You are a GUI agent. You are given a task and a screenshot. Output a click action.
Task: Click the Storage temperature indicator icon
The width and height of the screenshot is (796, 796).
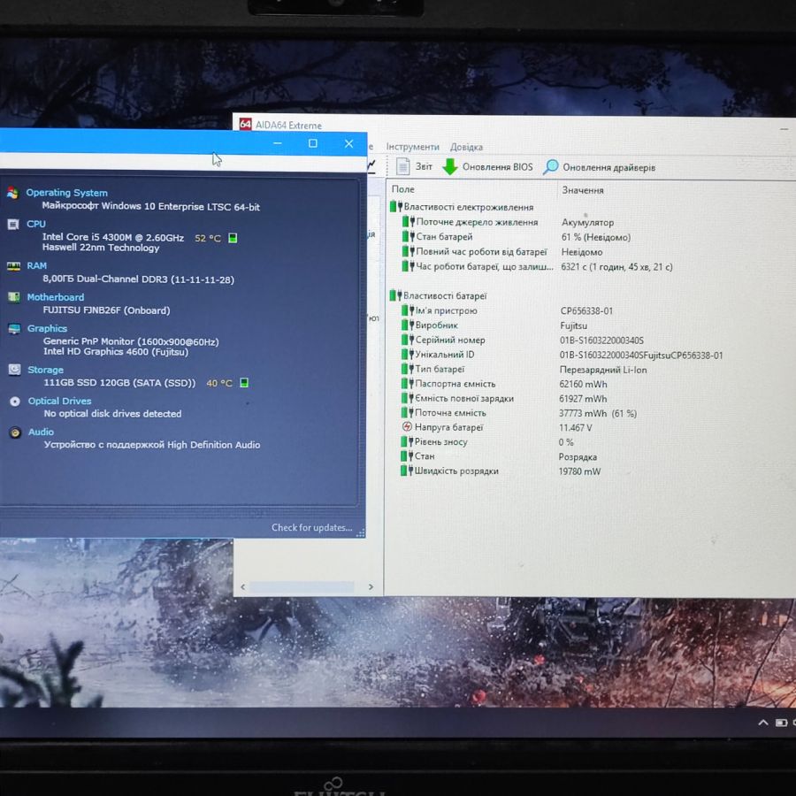pos(244,383)
